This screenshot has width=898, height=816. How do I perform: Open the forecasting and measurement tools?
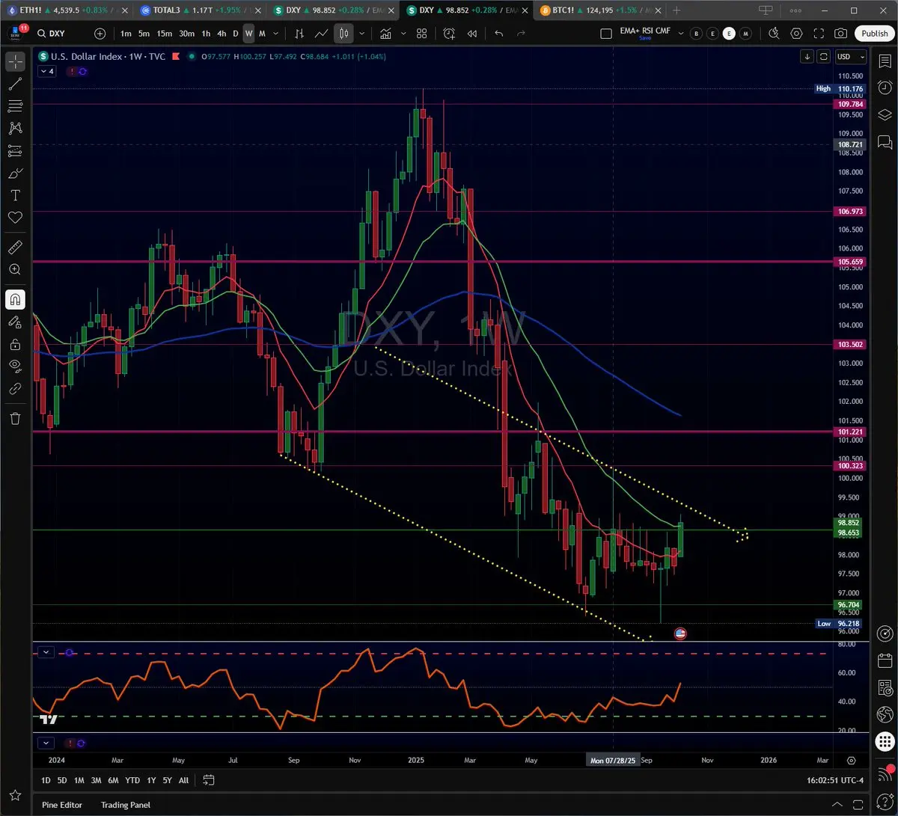[15, 151]
